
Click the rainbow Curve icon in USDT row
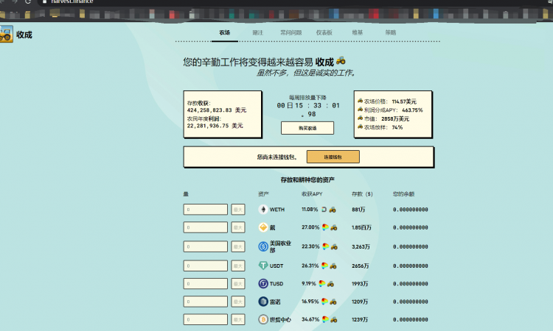325,266
